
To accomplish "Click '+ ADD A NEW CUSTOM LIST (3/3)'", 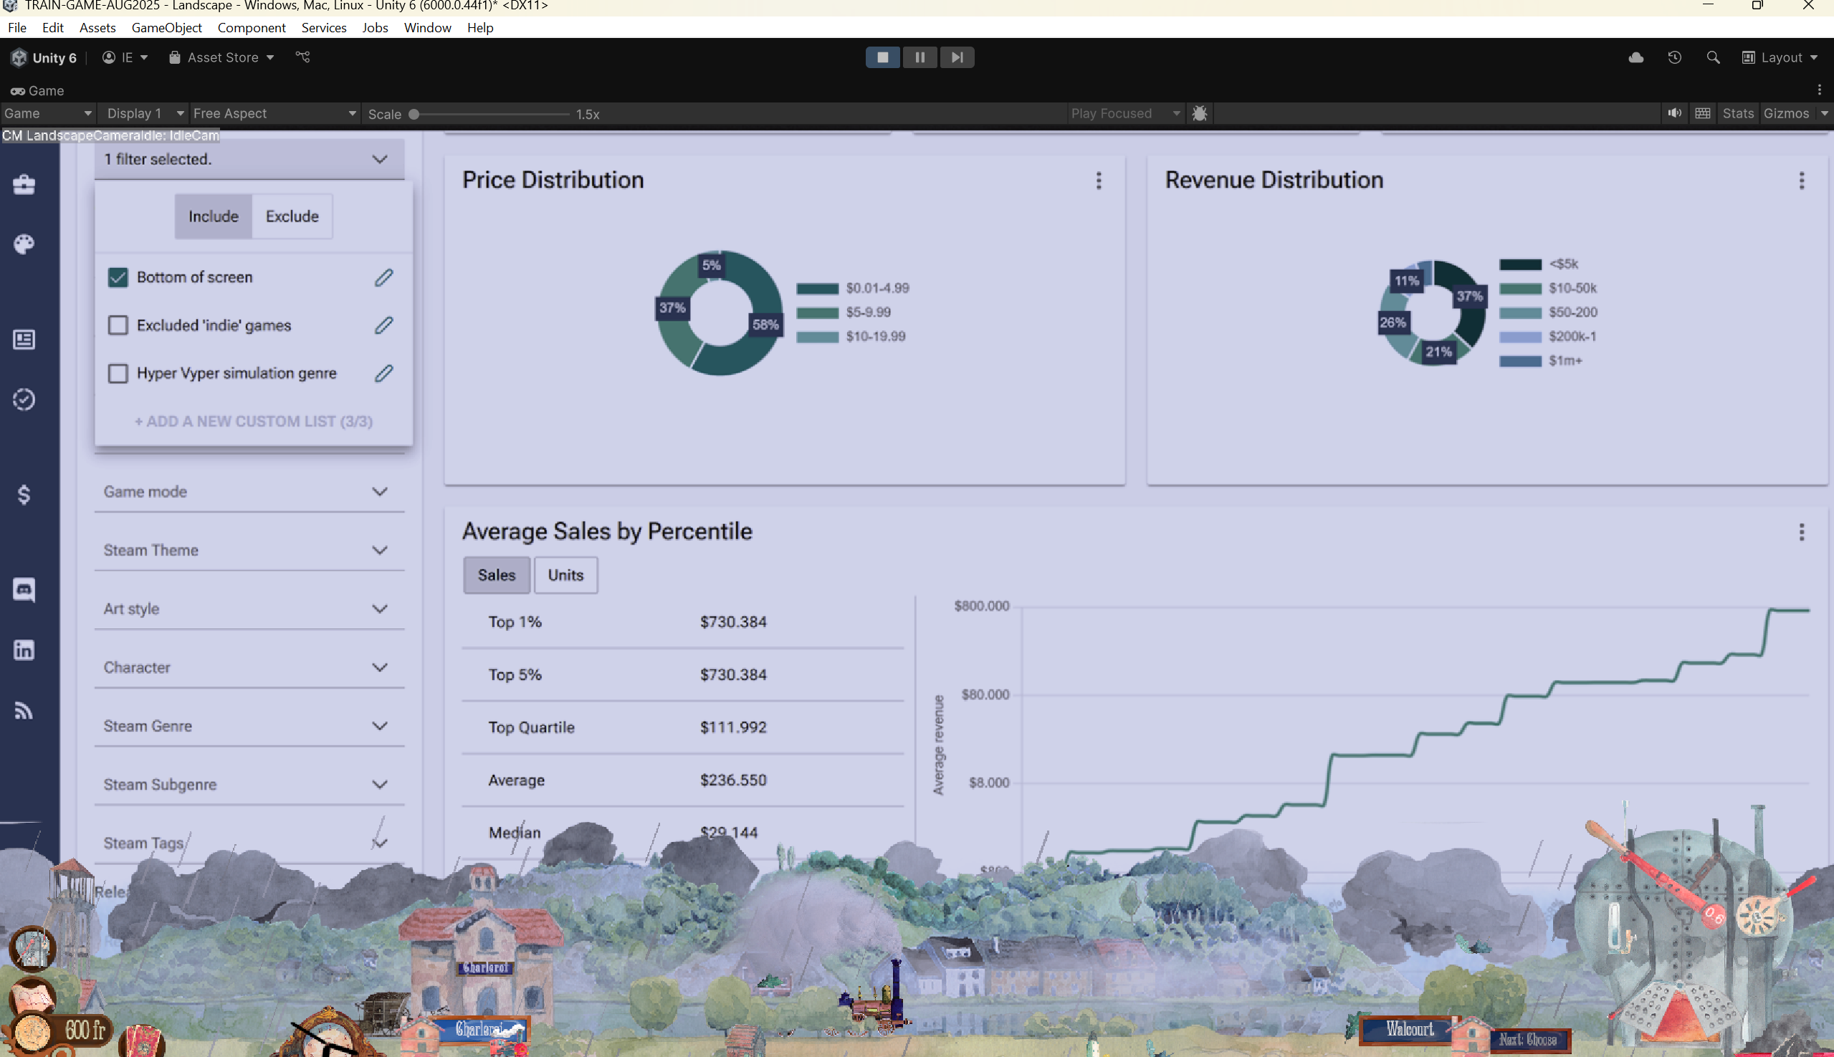I will coord(254,422).
